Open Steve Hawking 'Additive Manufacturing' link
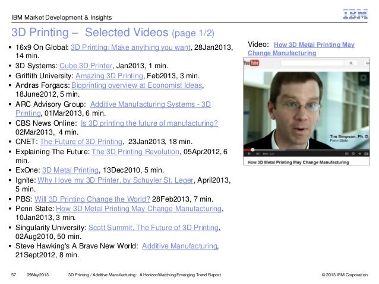 coord(179,246)
